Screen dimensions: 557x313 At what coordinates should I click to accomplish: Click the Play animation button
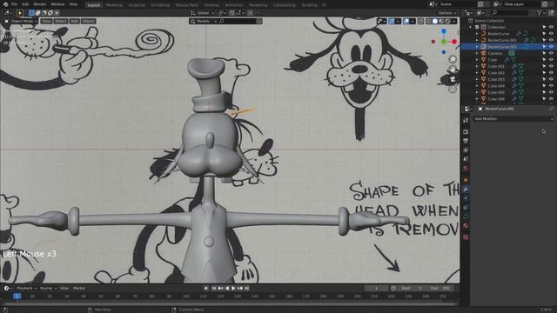click(233, 289)
